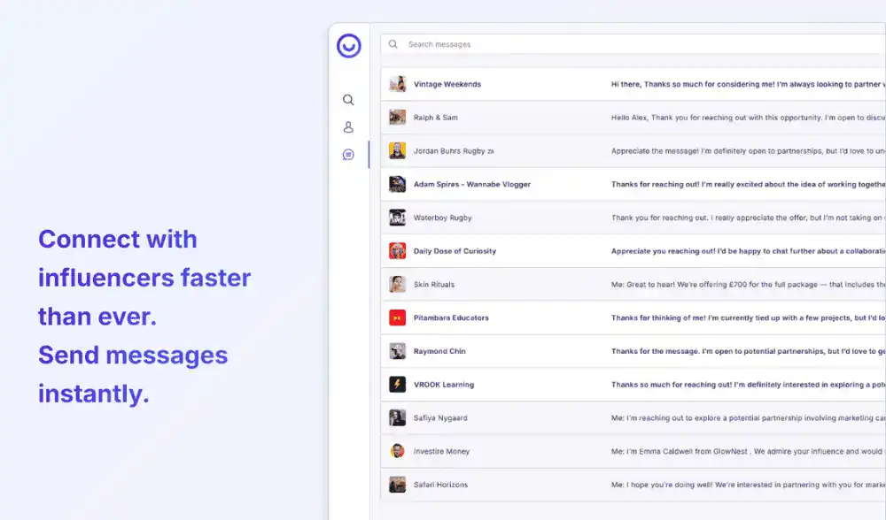Select the Waterboy Rugby conversation row

(443, 218)
